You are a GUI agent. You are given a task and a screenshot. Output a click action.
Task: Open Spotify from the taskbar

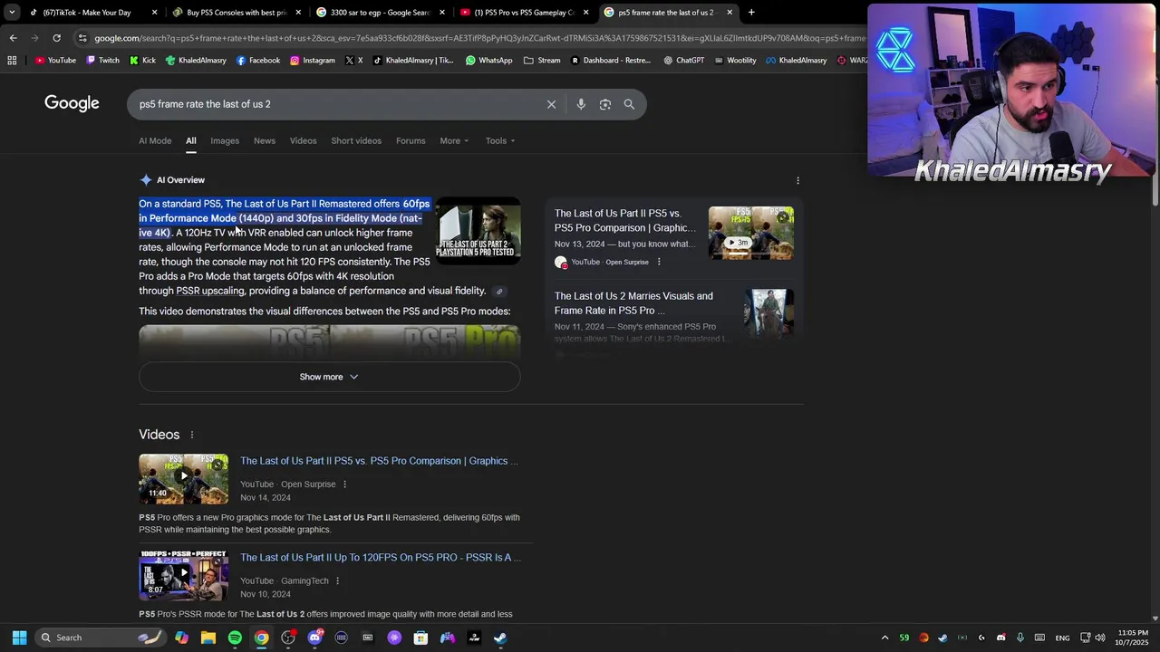click(x=235, y=638)
